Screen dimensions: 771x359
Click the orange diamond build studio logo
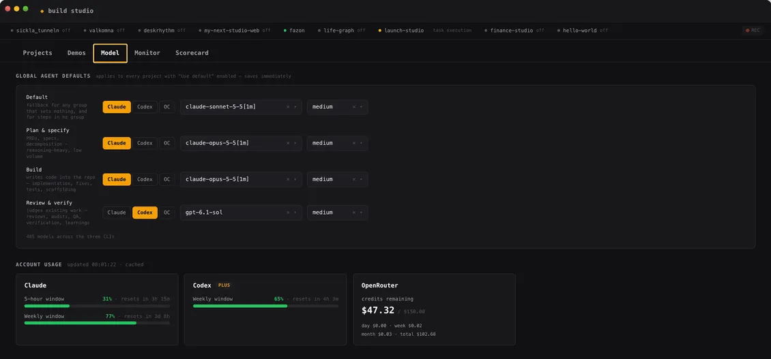(x=42, y=11)
